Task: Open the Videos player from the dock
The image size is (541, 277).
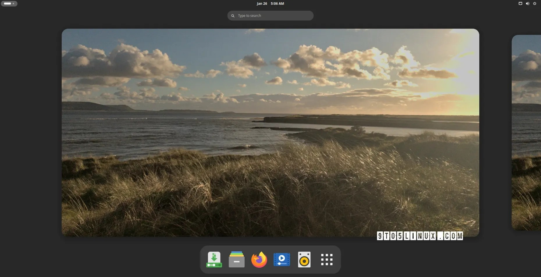Action: 282,260
